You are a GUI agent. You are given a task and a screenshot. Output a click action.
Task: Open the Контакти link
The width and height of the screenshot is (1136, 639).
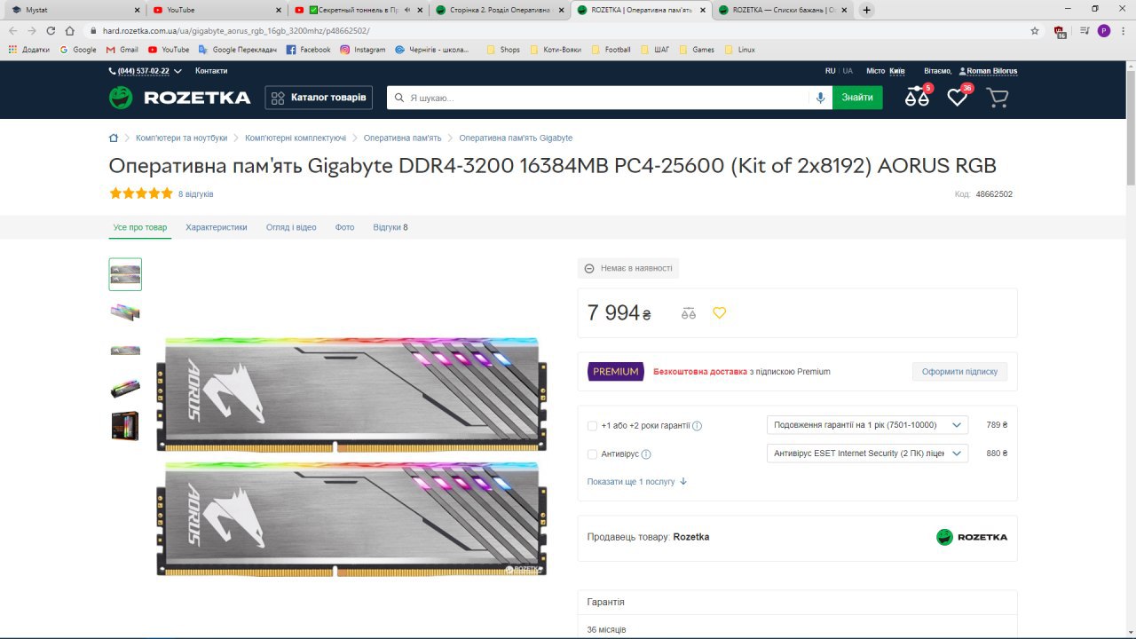click(211, 71)
